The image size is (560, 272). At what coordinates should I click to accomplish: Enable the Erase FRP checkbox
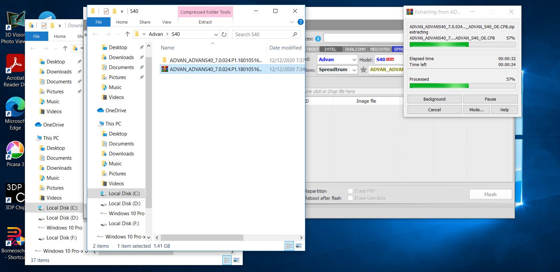(350, 191)
